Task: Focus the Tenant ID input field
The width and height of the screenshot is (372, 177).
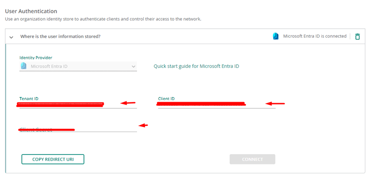Action: pyautogui.click(x=78, y=105)
